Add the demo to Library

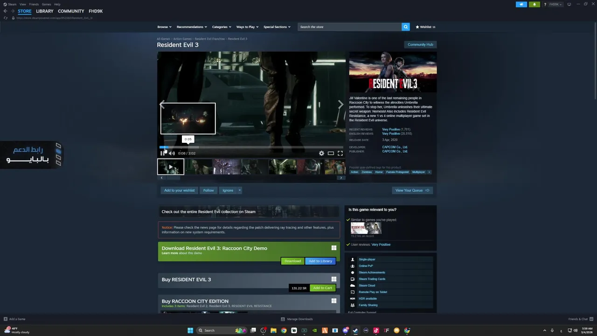tap(320, 261)
